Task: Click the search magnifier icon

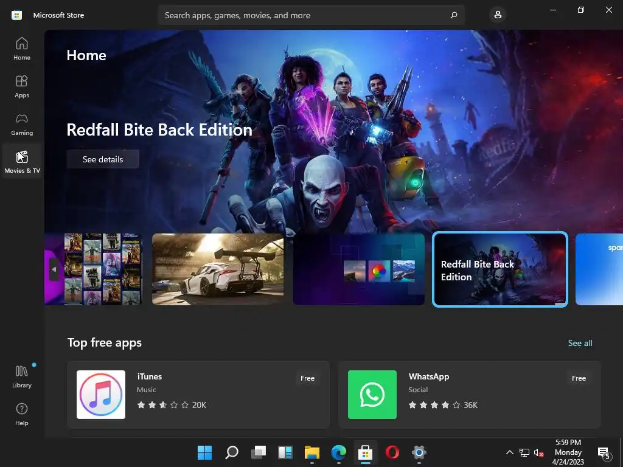Action: (x=454, y=15)
